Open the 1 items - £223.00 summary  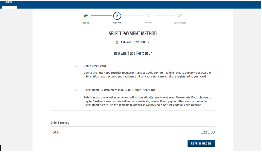click(x=133, y=42)
